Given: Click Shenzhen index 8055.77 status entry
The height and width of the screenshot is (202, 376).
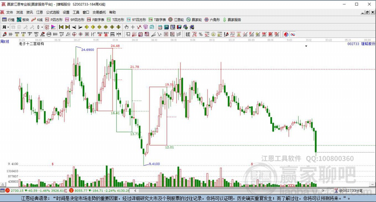Looking at the screenshot, I should click(100, 191).
